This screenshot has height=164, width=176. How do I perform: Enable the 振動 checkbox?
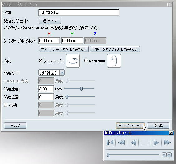(6, 105)
